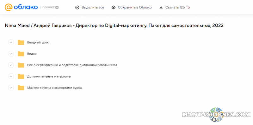Toggle the checkbox for Мастер-группы с экспертами курса
Image resolution: width=253 pixels, height=125 pixels.
(11, 88)
